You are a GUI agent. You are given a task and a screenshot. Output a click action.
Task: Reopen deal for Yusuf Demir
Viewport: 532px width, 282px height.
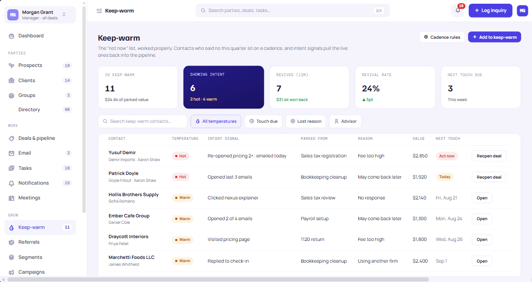(489, 156)
